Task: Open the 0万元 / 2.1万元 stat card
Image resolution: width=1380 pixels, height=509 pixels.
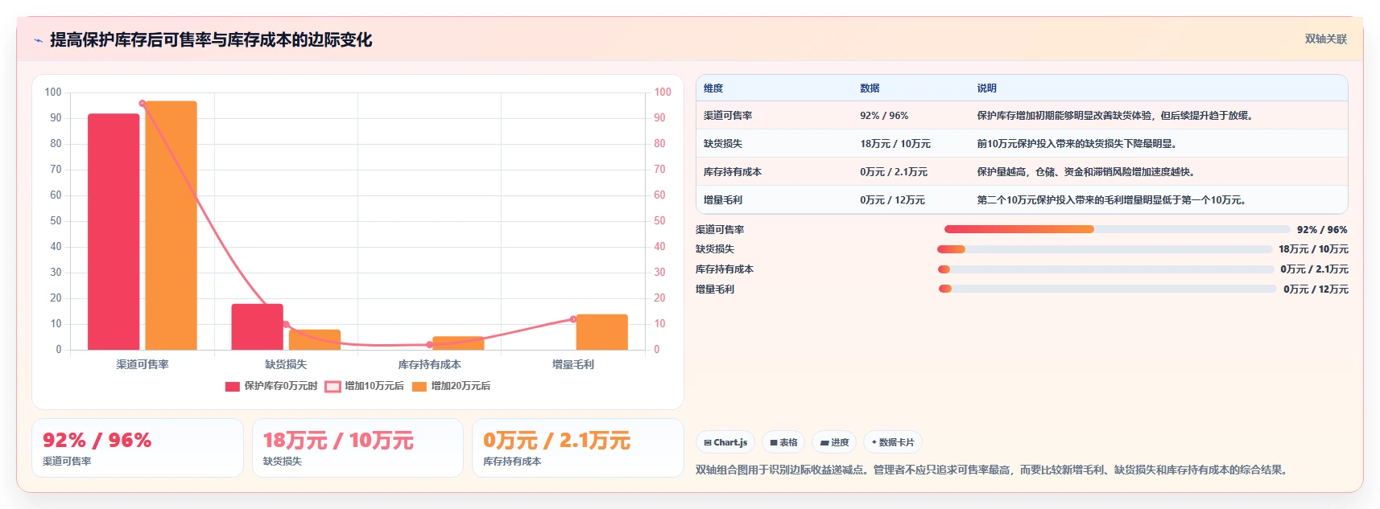Action: (577, 448)
